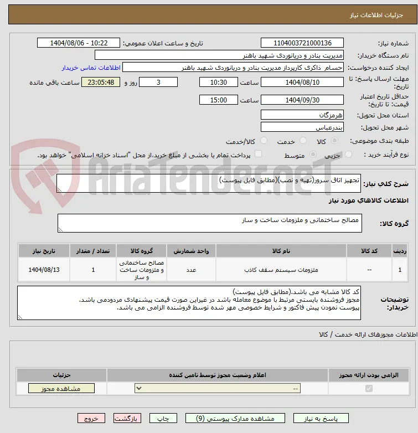Click the resize handle of شرح کلی نیاز box
418x433 pixels.
coord(59,190)
